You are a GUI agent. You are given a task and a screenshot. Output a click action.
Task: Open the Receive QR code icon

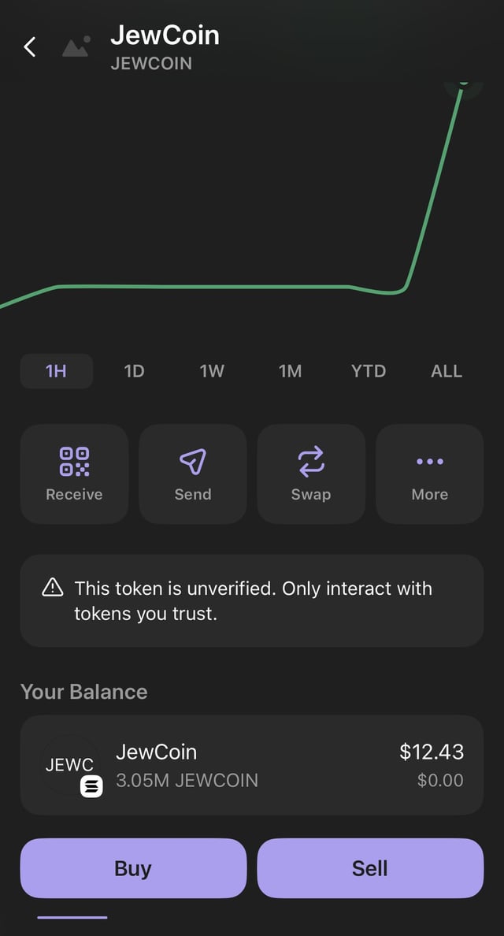pyautogui.click(x=74, y=462)
